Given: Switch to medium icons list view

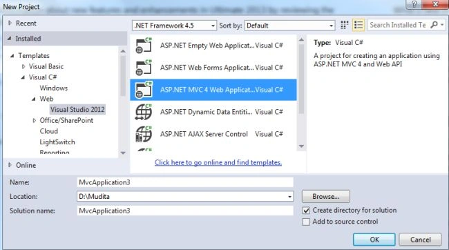Looking at the screenshot, I should coord(359,25).
